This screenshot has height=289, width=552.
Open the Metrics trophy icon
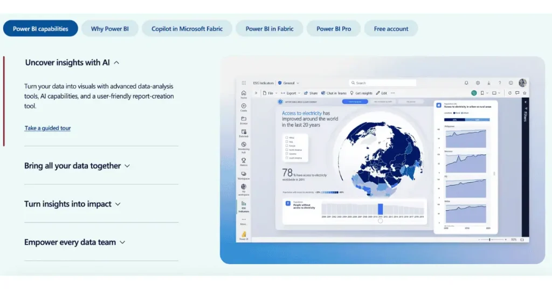point(244,162)
